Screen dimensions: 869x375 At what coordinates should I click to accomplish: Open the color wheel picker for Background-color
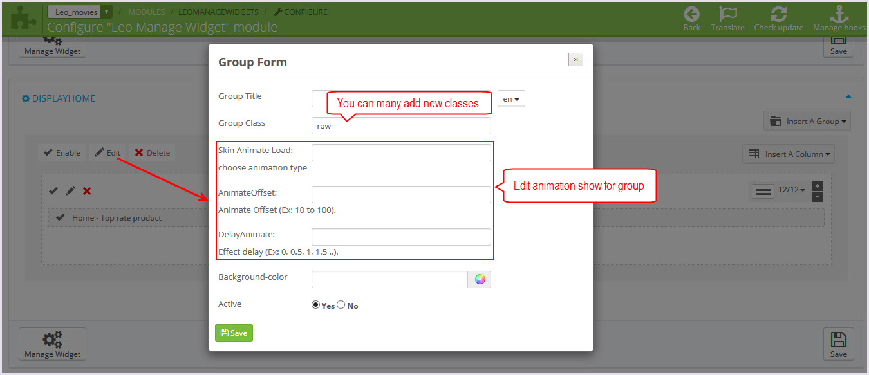[x=480, y=279]
